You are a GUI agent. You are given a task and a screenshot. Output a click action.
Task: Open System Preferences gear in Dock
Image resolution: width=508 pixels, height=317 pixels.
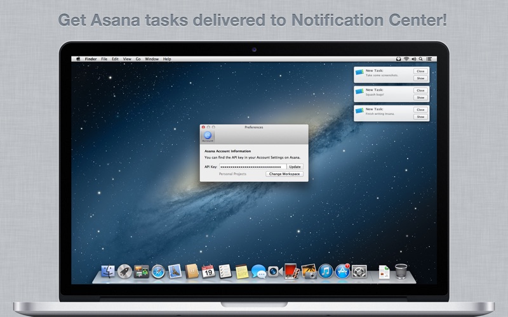tap(359, 271)
